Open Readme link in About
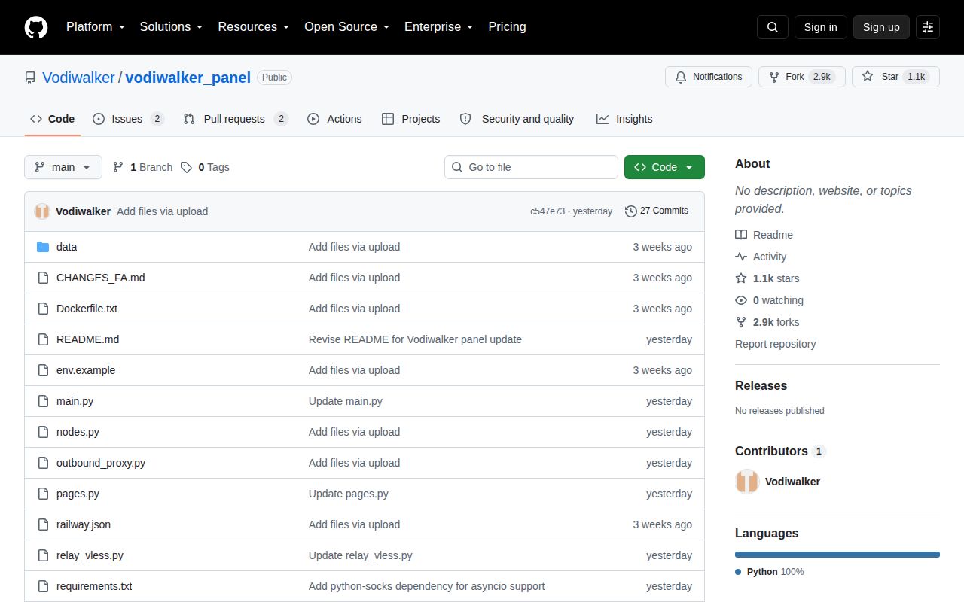The height and width of the screenshot is (602, 964). [x=764, y=235]
